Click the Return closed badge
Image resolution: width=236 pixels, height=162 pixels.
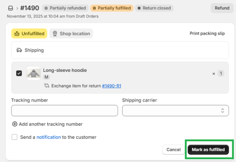pyautogui.click(x=154, y=8)
